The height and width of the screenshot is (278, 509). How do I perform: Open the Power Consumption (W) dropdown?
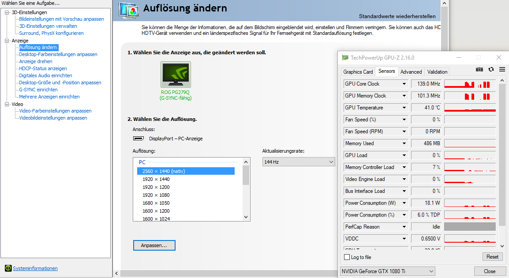404,203
